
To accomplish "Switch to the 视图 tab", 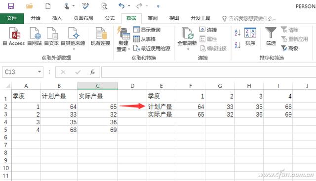I will click(x=174, y=18).
